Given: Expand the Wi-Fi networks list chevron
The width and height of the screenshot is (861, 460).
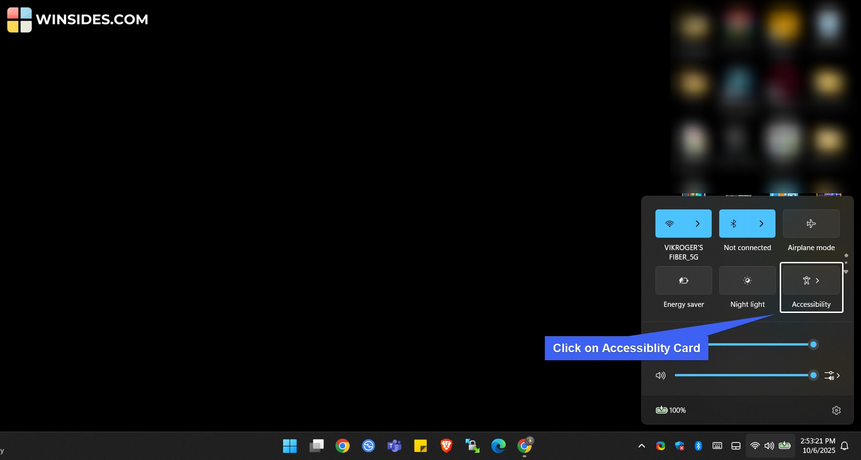Looking at the screenshot, I should pyautogui.click(x=697, y=224).
